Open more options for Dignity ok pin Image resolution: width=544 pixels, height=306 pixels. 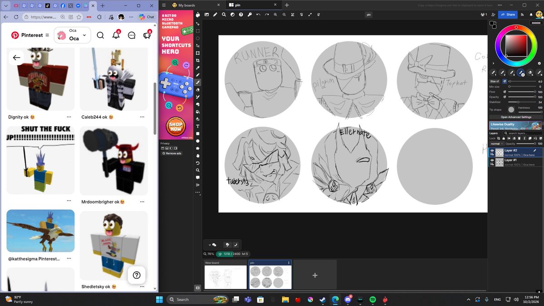coord(69,117)
